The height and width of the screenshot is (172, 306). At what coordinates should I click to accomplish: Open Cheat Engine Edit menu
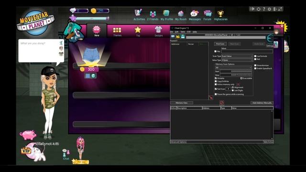tap(176, 32)
